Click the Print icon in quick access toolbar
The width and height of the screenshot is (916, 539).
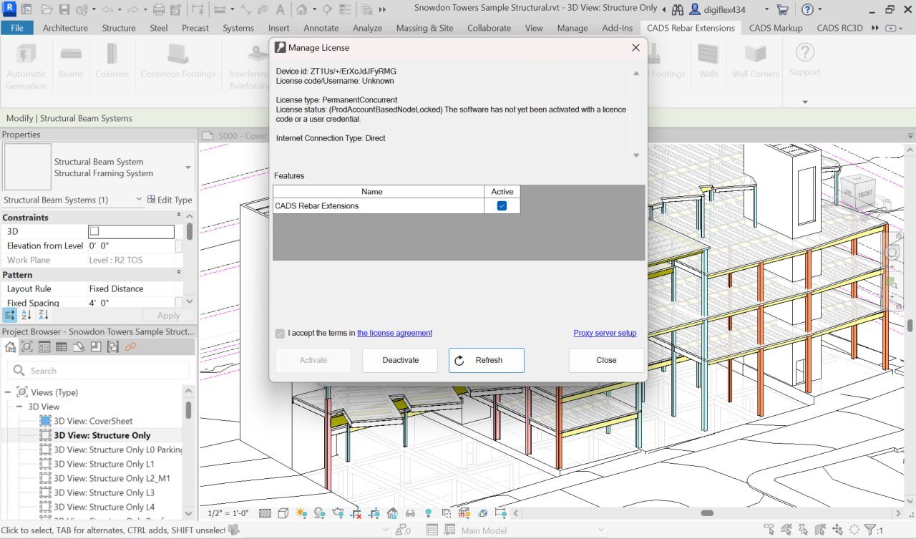[159, 9]
